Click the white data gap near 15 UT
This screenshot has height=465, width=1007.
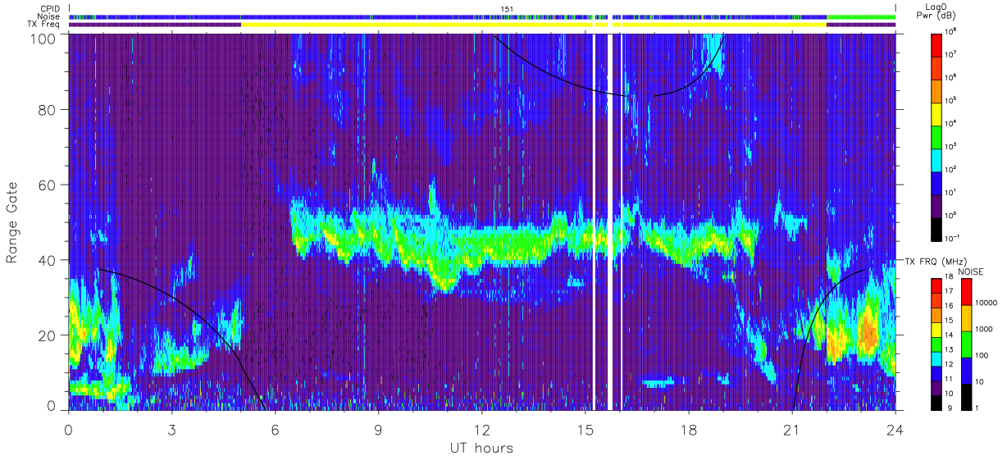click(x=594, y=222)
